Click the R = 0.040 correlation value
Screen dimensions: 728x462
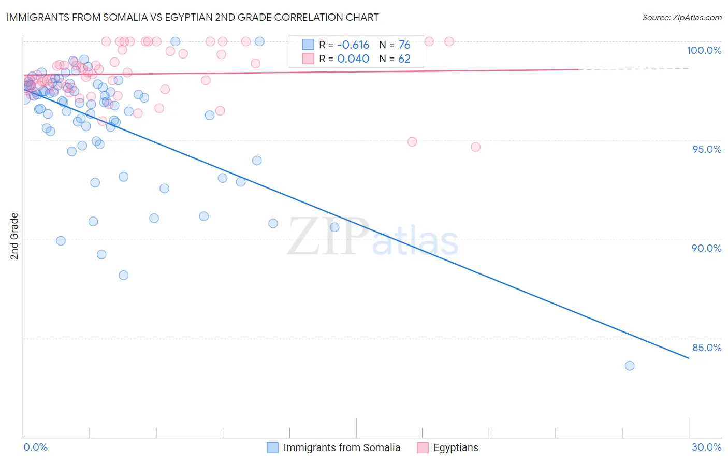[x=344, y=59]
